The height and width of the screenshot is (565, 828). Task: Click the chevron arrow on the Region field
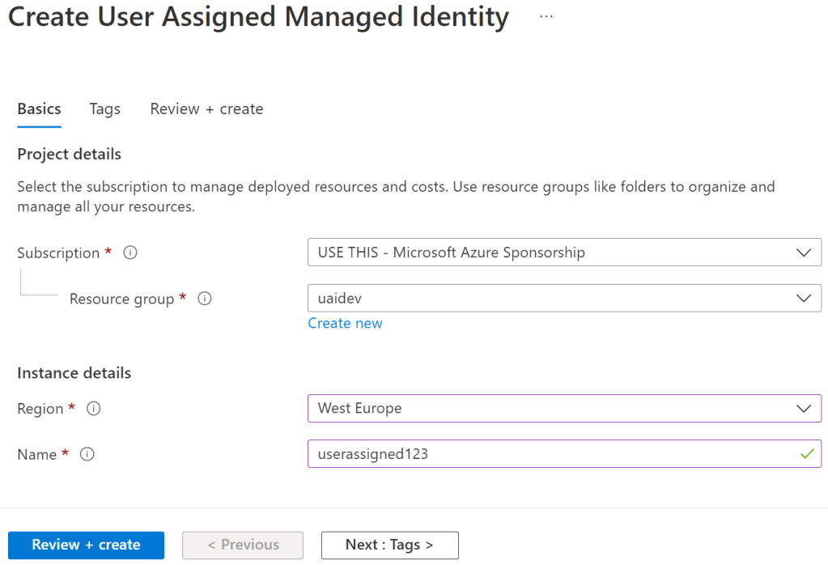(x=803, y=409)
